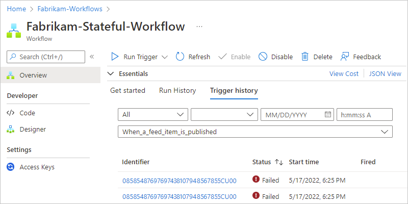408x204 pixels.
Task: Open the empty filter dropdown
Action: [224, 115]
